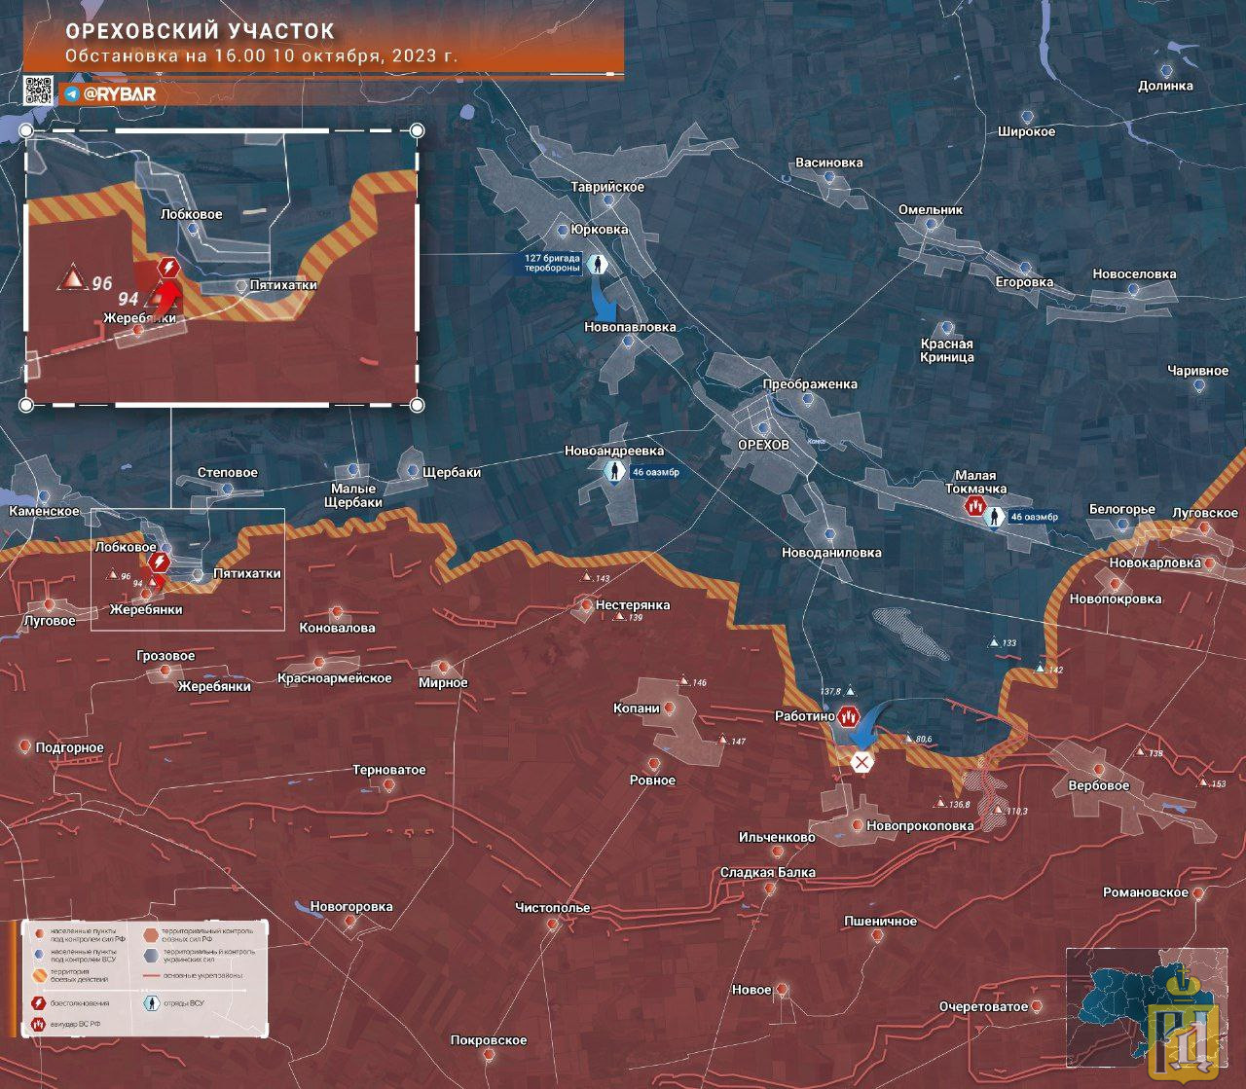The image size is (1246, 1089).
Task: Click the украинских сил territorial control swatch
Action: pos(151,956)
